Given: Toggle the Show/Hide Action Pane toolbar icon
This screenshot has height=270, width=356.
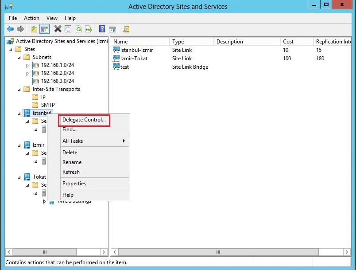Looking at the screenshot, I should pyautogui.click(x=112, y=29).
